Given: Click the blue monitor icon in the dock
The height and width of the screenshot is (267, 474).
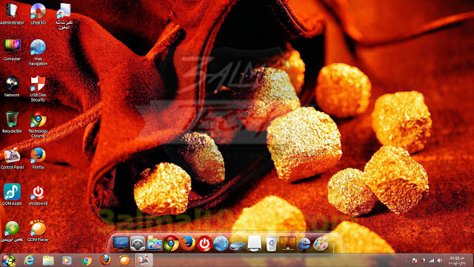Looking at the screenshot, I should [x=121, y=243].
